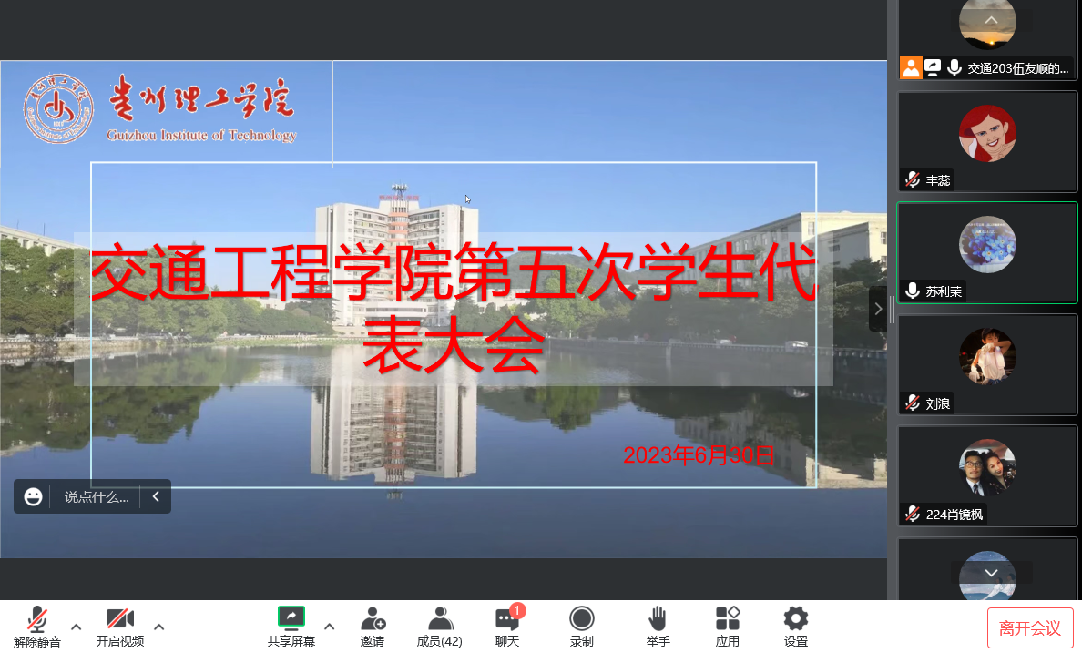Select 苏利荣's participant thumbnail
The width and height of the screenshot is (1082, 653).
click(987, 253)
